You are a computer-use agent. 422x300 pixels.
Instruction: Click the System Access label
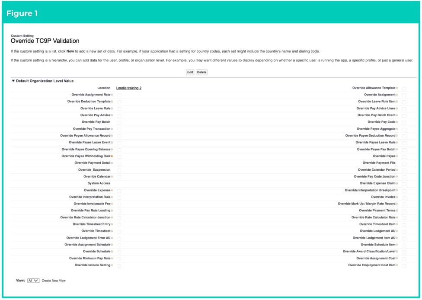pos(99,183)
